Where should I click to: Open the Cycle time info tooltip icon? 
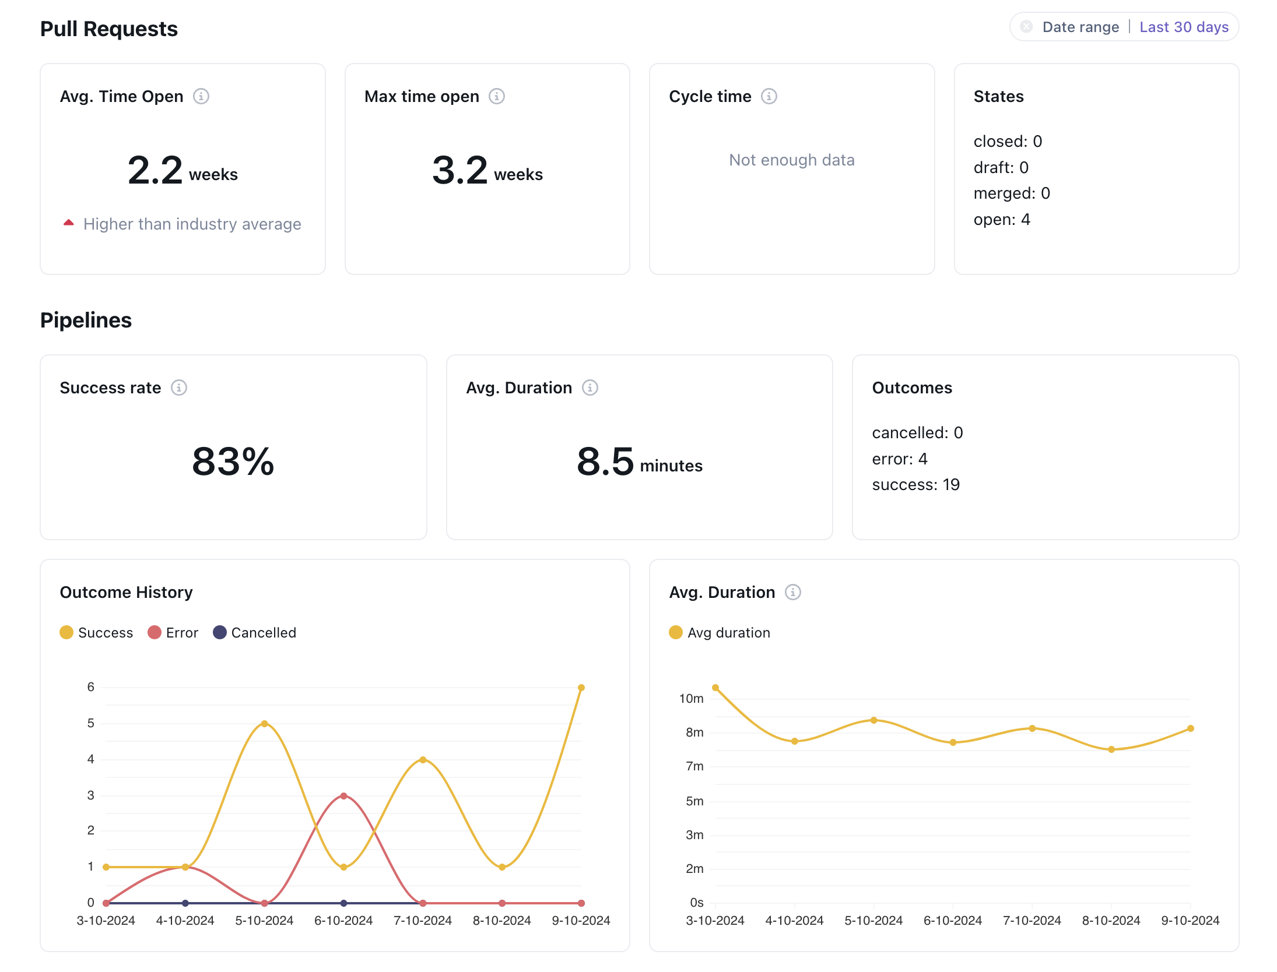click(769, 96)
